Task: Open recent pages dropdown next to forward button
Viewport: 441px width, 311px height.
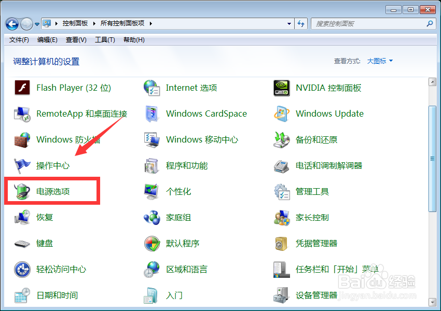Action: (37, 24)
